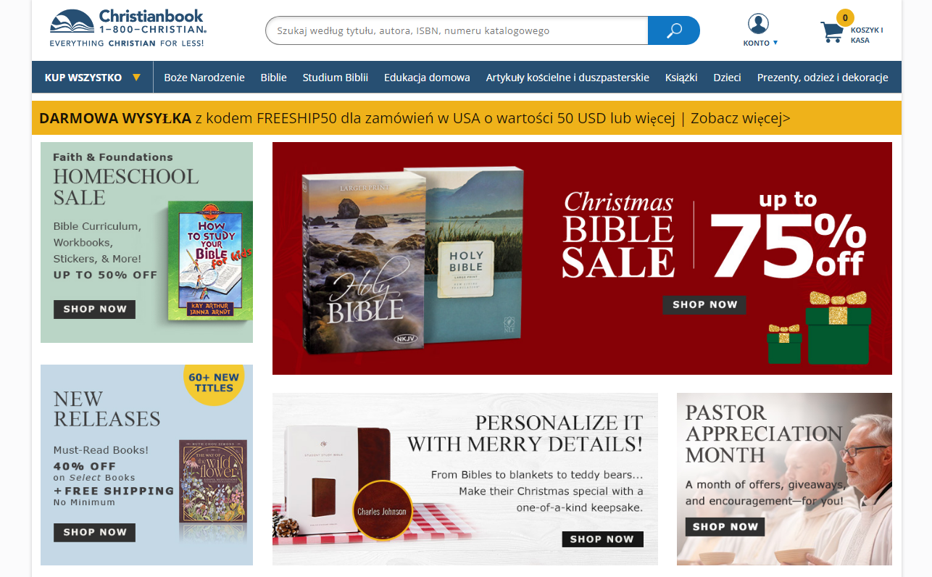Go to Książki section
Viewport: 932px width, 577px height.
(681, 78)
